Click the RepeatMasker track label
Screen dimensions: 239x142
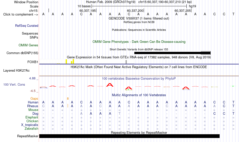pos(28,136)
